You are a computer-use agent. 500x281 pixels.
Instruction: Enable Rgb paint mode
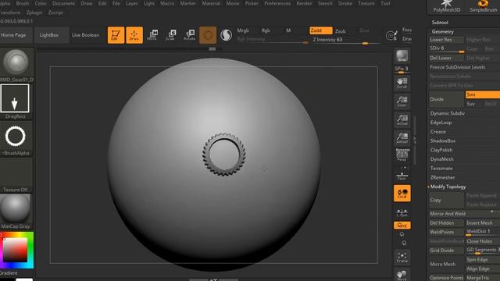[266, 30]
